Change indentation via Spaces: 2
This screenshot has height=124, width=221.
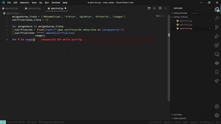coord(168,122)
